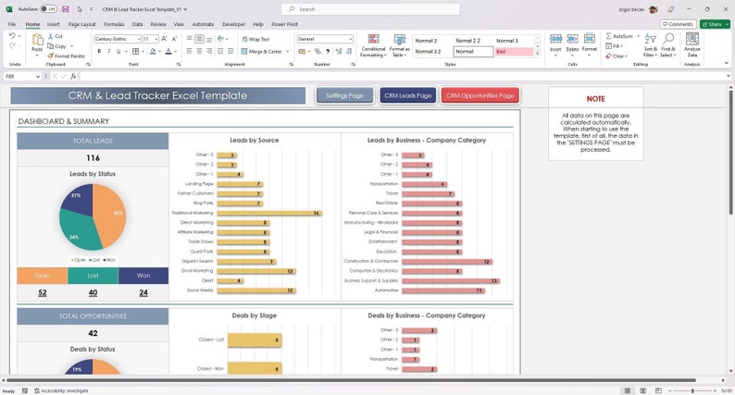The width and height of the screenshot is (735, 395).
Task: Apply Middle Align to cells
Action: click(199, 39)
